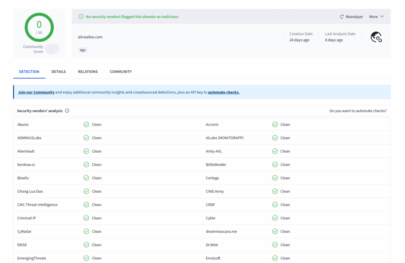Open the community score voting widget
405x263 pixels.
[x=51, y=49]
